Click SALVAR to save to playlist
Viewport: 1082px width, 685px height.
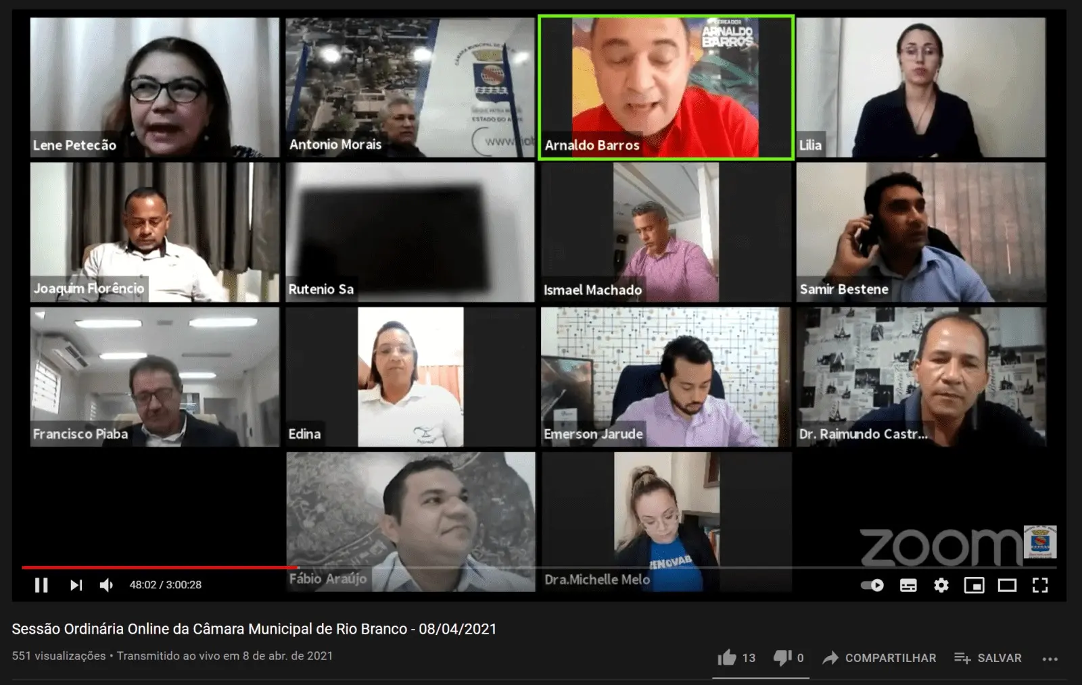(988, 657)
